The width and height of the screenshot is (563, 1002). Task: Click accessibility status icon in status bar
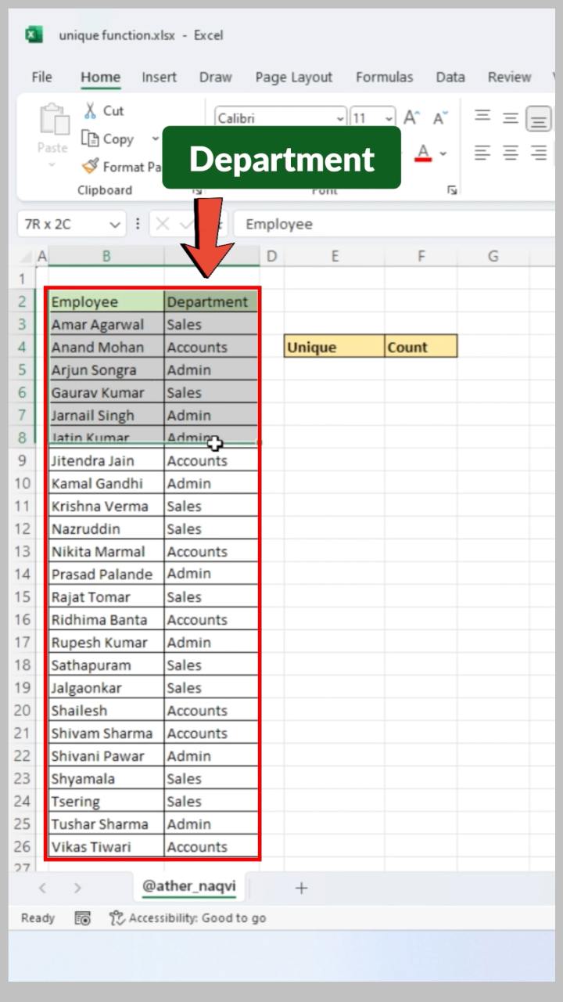tap(117, 917)
